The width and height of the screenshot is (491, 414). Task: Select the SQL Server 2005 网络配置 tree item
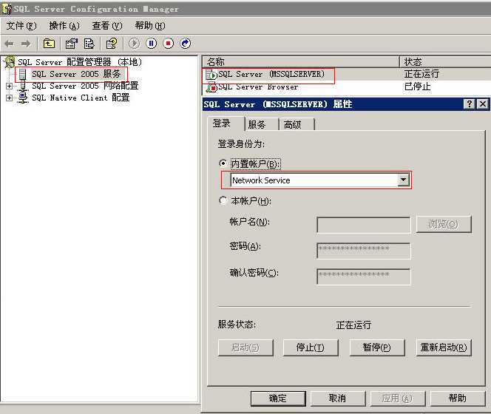[x=85, y=86]
